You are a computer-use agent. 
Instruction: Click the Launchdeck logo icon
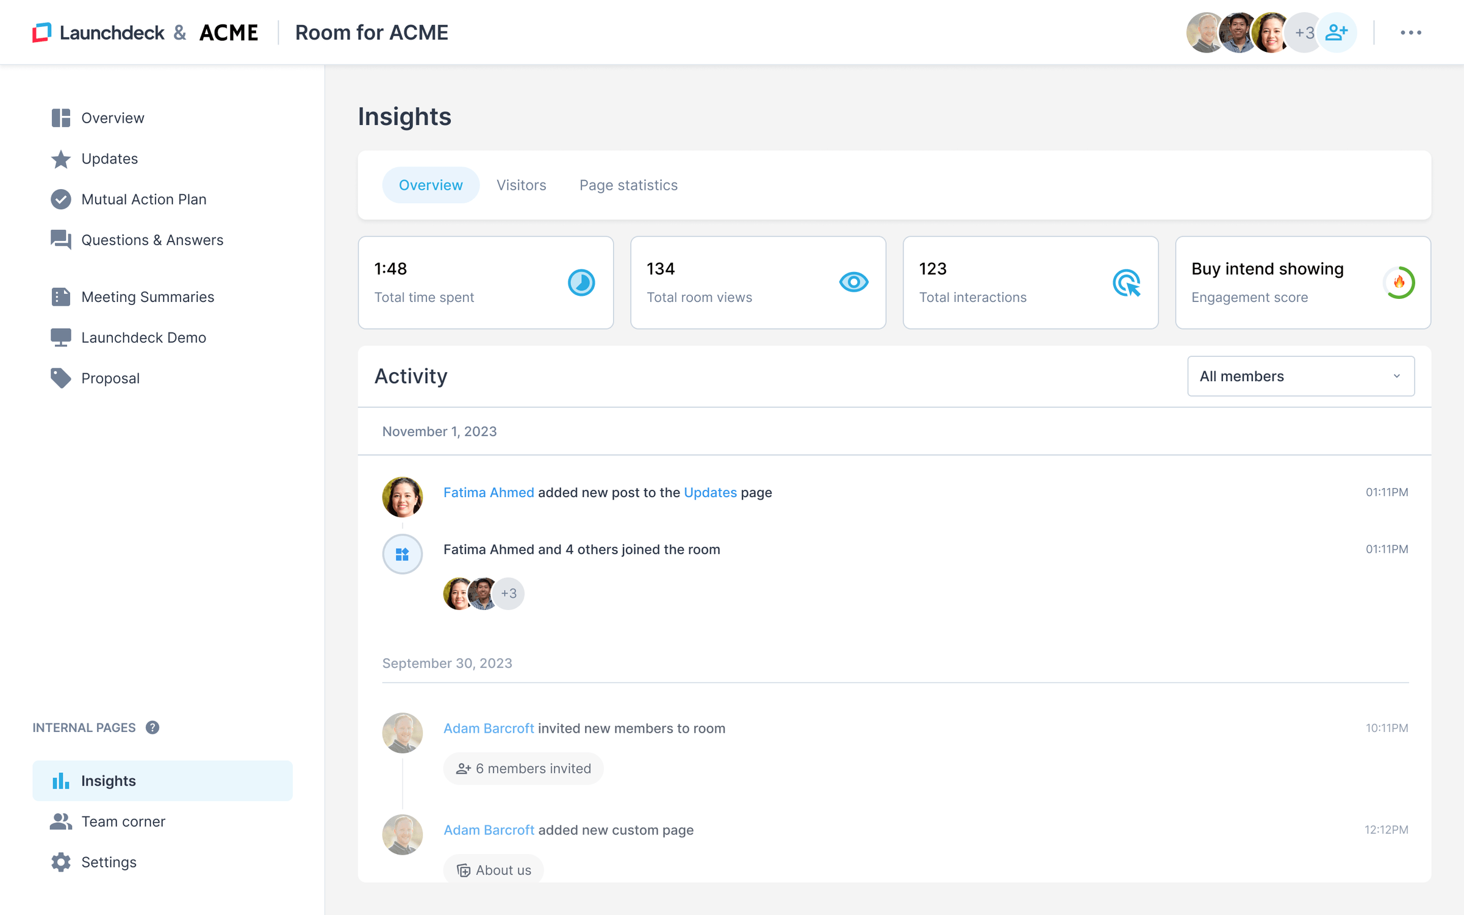coord(41,32)
